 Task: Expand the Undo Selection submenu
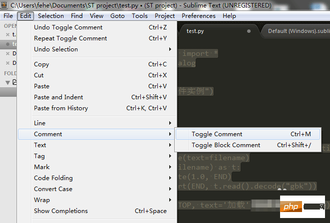click(97, 49)
